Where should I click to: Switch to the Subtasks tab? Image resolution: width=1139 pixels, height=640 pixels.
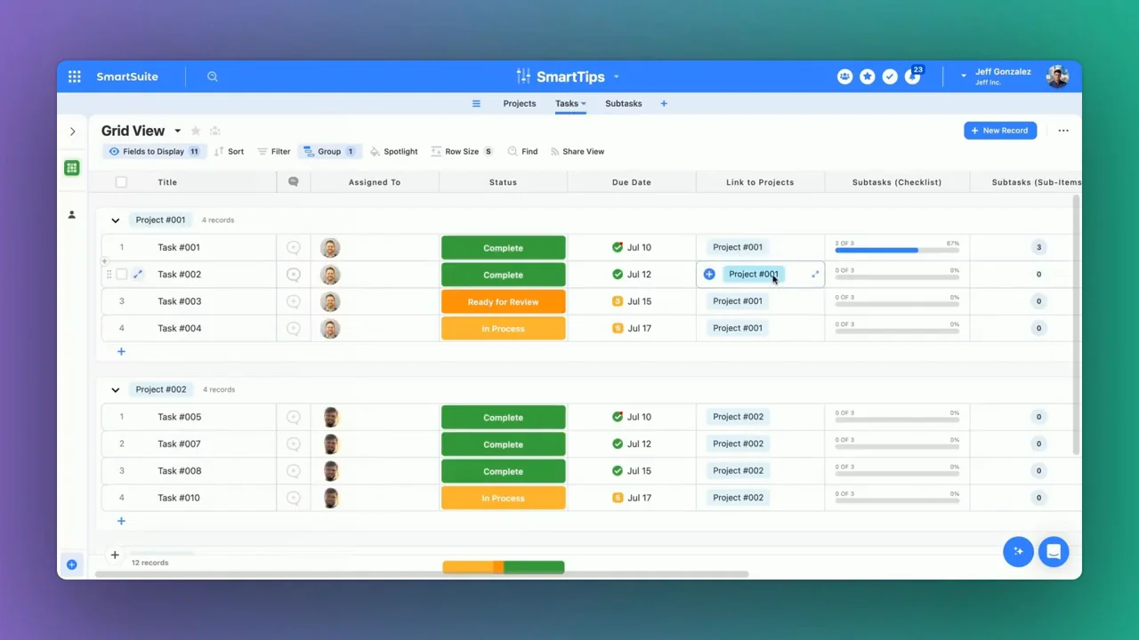624,104
